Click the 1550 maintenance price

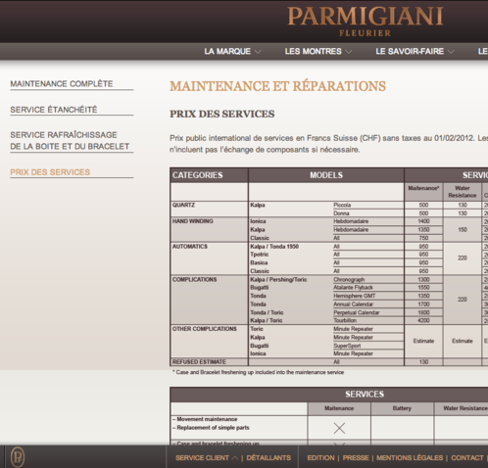pos(423,288)
